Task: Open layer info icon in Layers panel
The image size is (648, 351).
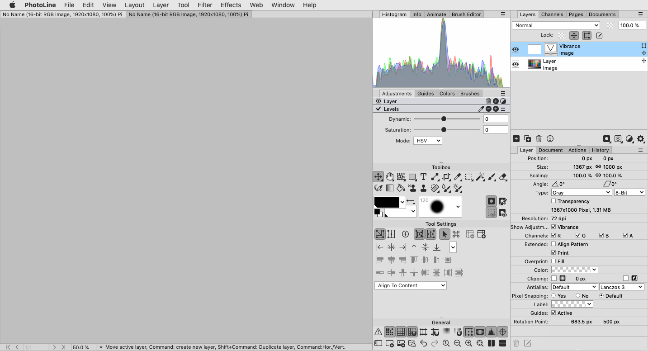Action: click(550, 139)
